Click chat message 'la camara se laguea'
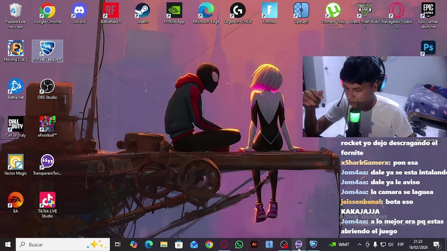 pyautogui.click(x=402, y=192)
